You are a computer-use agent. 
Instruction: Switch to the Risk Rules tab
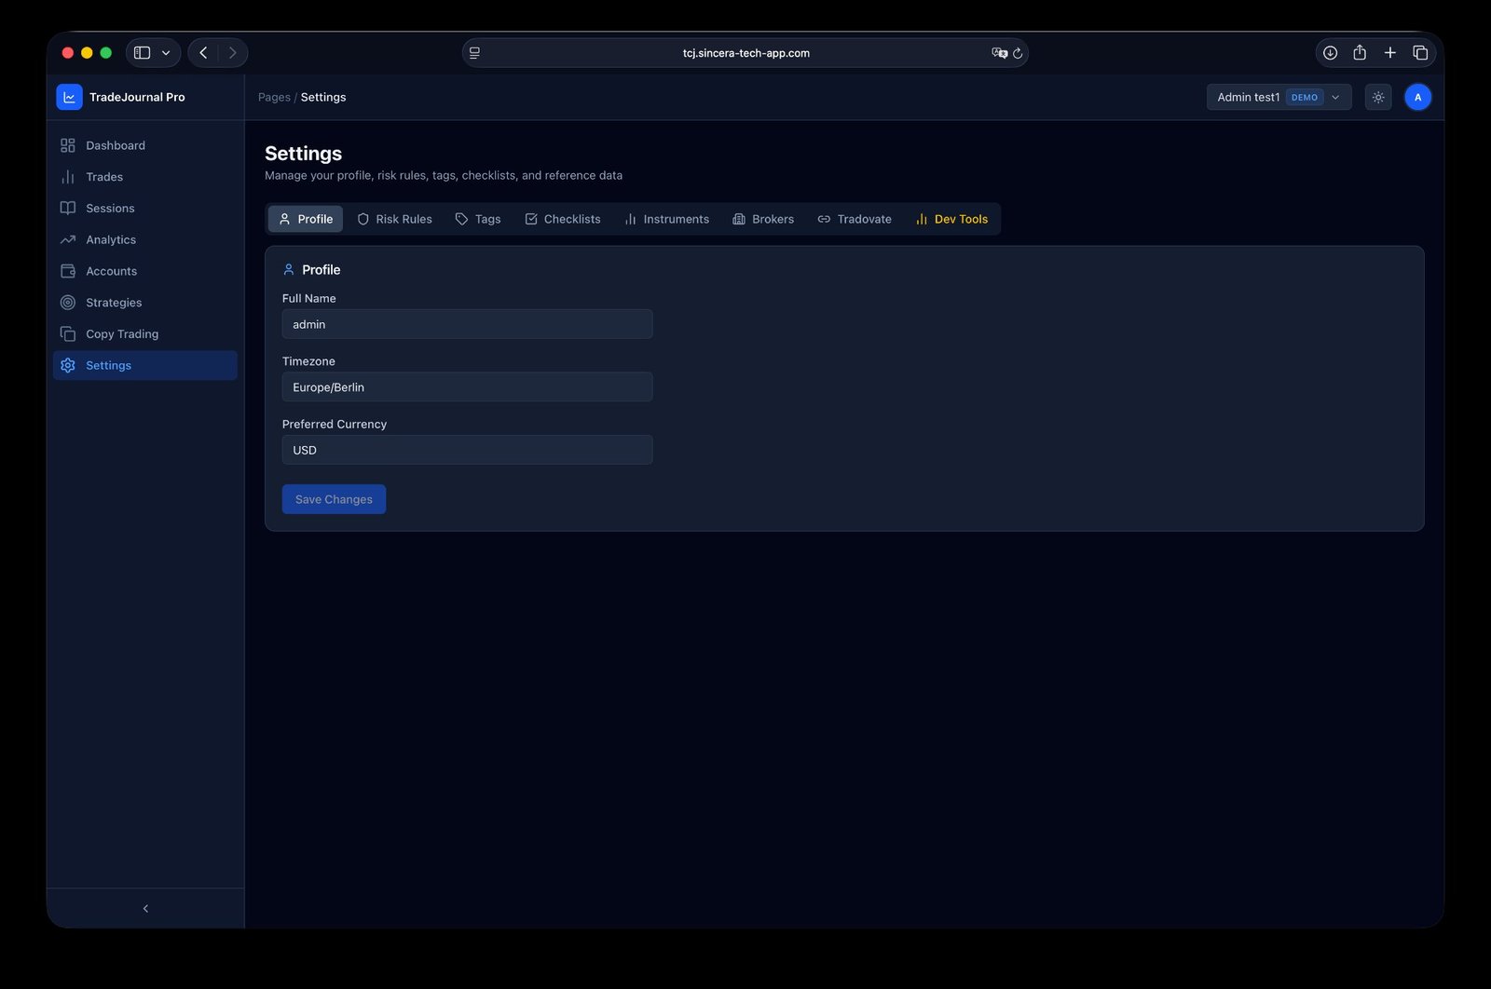(394, 219)
